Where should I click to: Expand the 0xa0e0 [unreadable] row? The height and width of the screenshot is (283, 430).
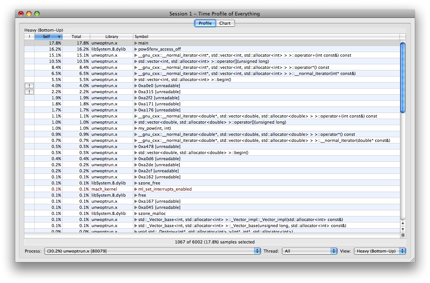click(x=136, y=86)
